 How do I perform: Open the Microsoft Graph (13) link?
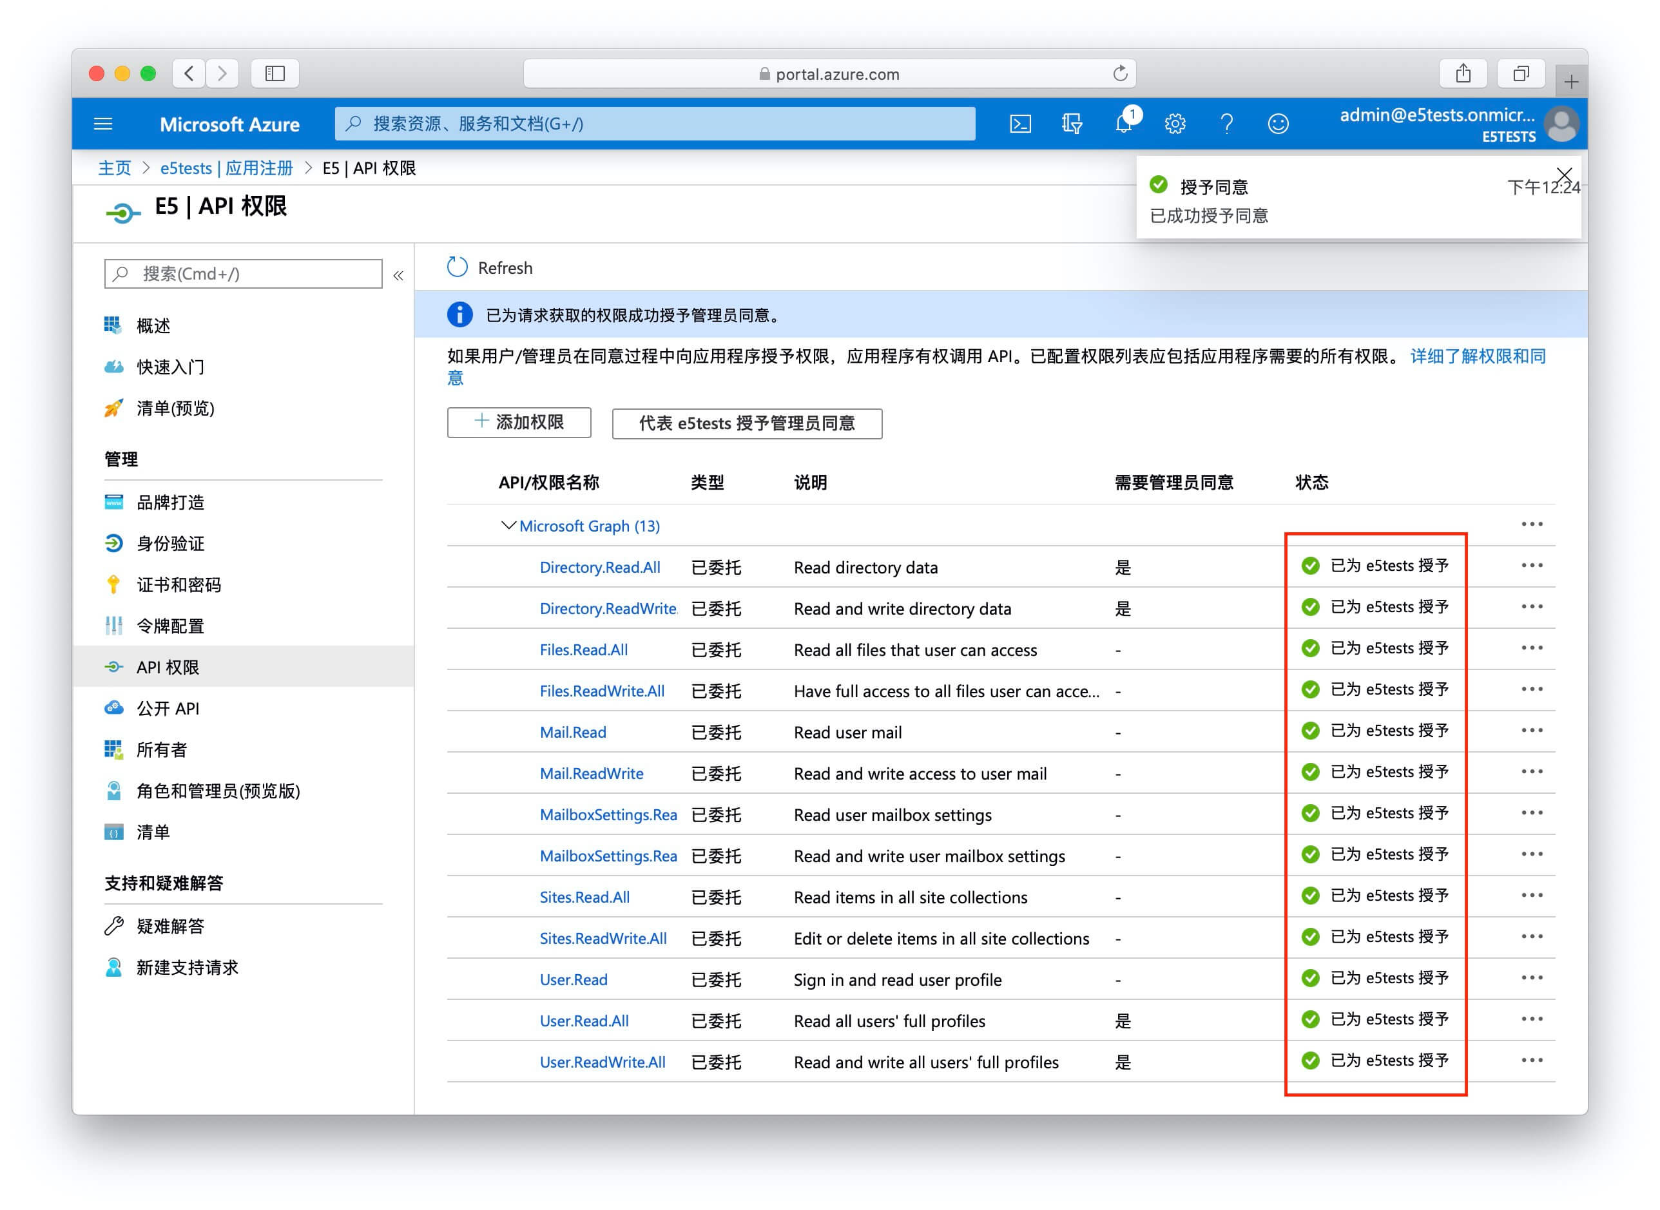(589, 526)
